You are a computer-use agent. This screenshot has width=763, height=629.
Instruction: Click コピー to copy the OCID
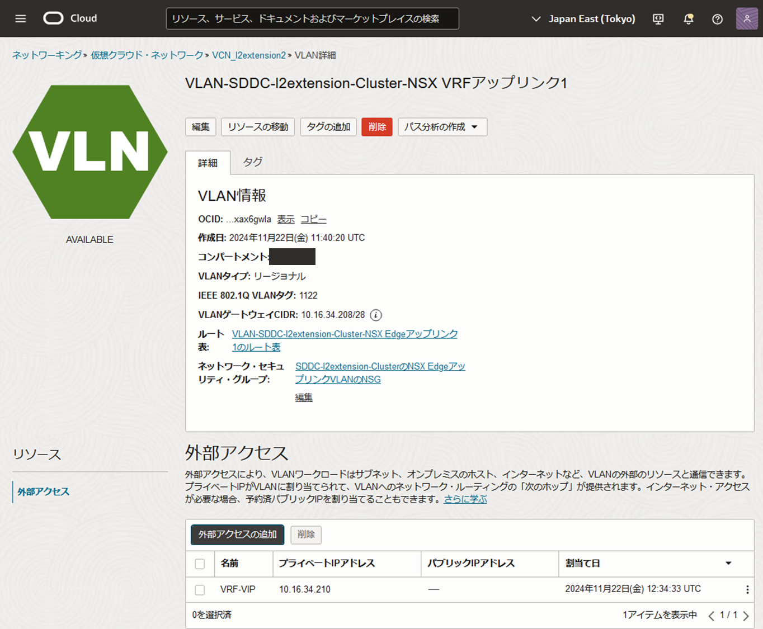point(313,219)
